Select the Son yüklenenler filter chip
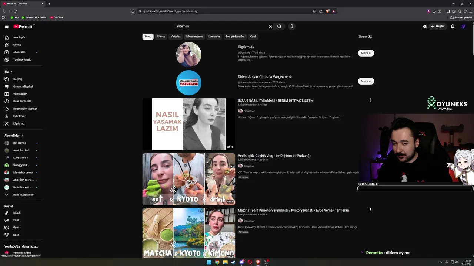The image size is (474, 266). [235, 37]
